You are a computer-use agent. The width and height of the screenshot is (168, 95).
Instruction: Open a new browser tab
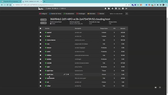click(x=44, y=2)
